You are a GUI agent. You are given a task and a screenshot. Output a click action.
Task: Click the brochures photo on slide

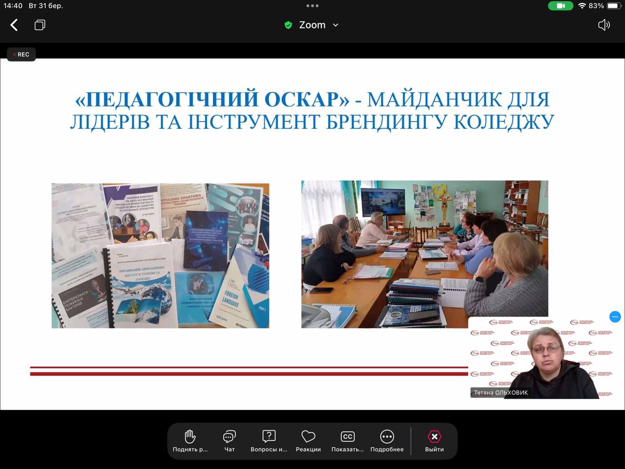(160, 256)
